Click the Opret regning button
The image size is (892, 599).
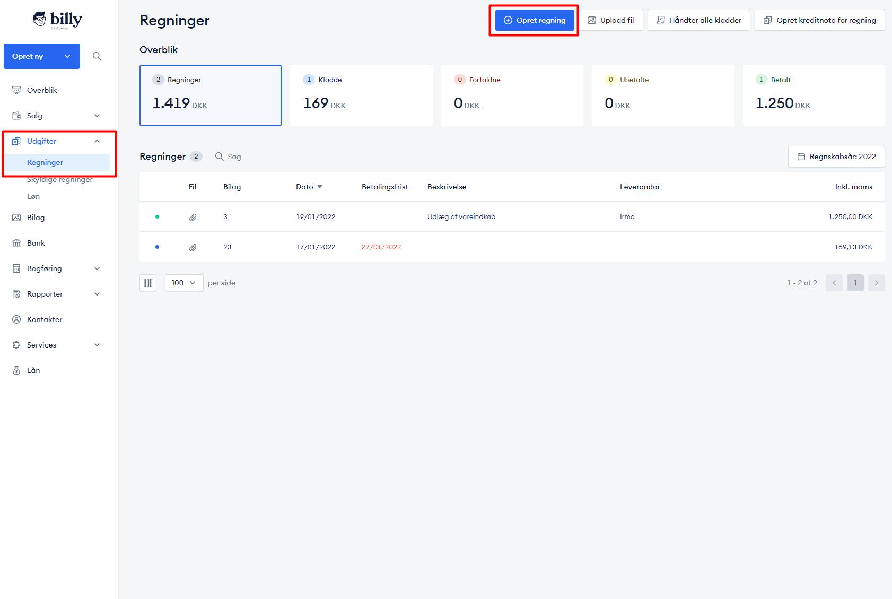[535, 20]
